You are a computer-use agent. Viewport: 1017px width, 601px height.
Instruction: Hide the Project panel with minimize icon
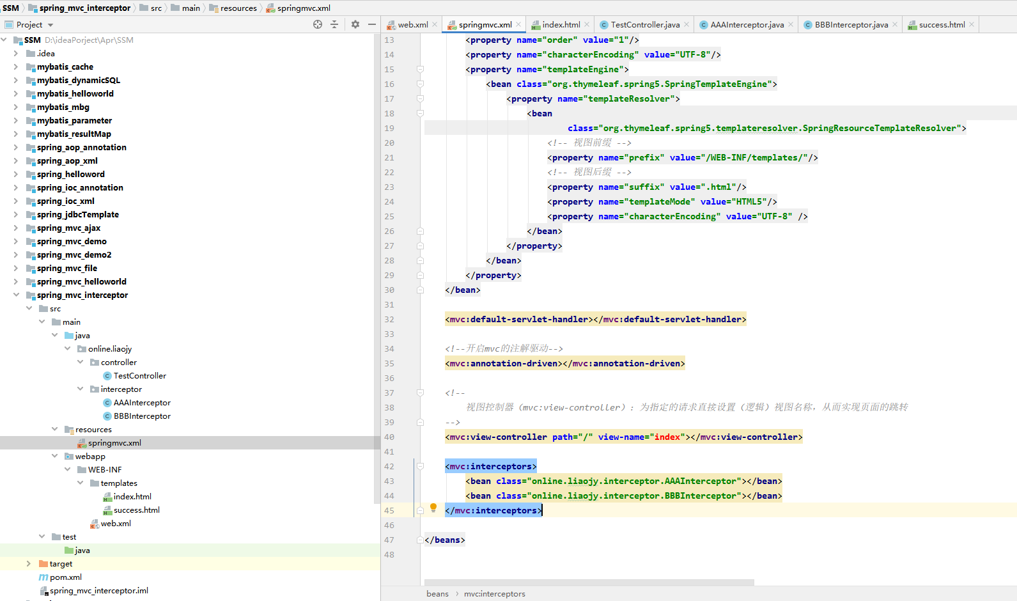click(x=372, y=24)
